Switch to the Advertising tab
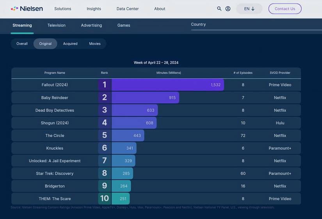 91,25
